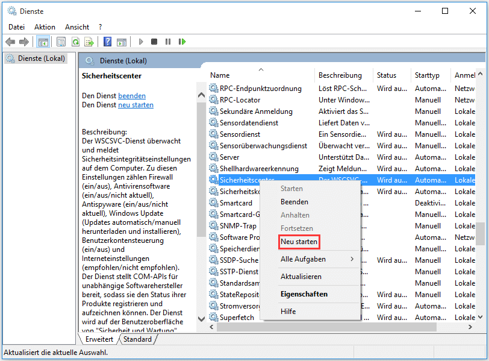Click the neu starten link
489x361 pixels.
[135, 105]
